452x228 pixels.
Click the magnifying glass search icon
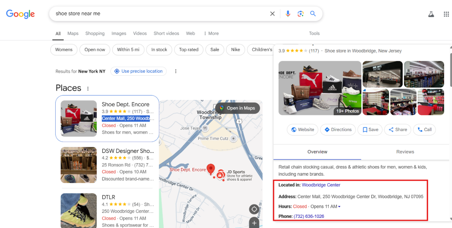(x=313, y=14)
